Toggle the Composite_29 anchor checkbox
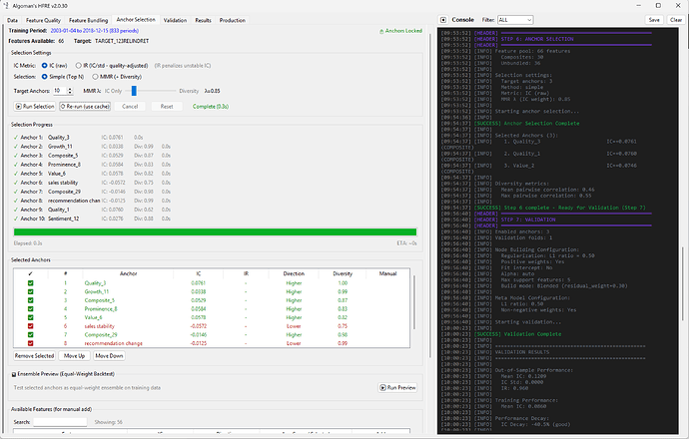This screenshot has width=689, height=439. coord(30,335)
